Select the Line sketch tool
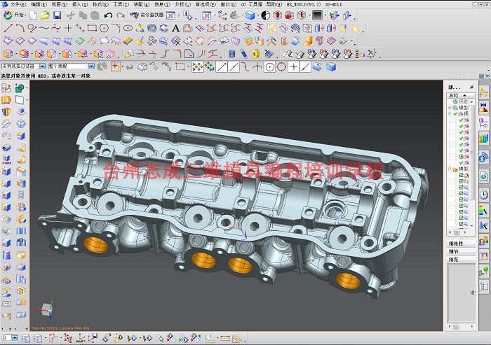 tap(8, 29)
